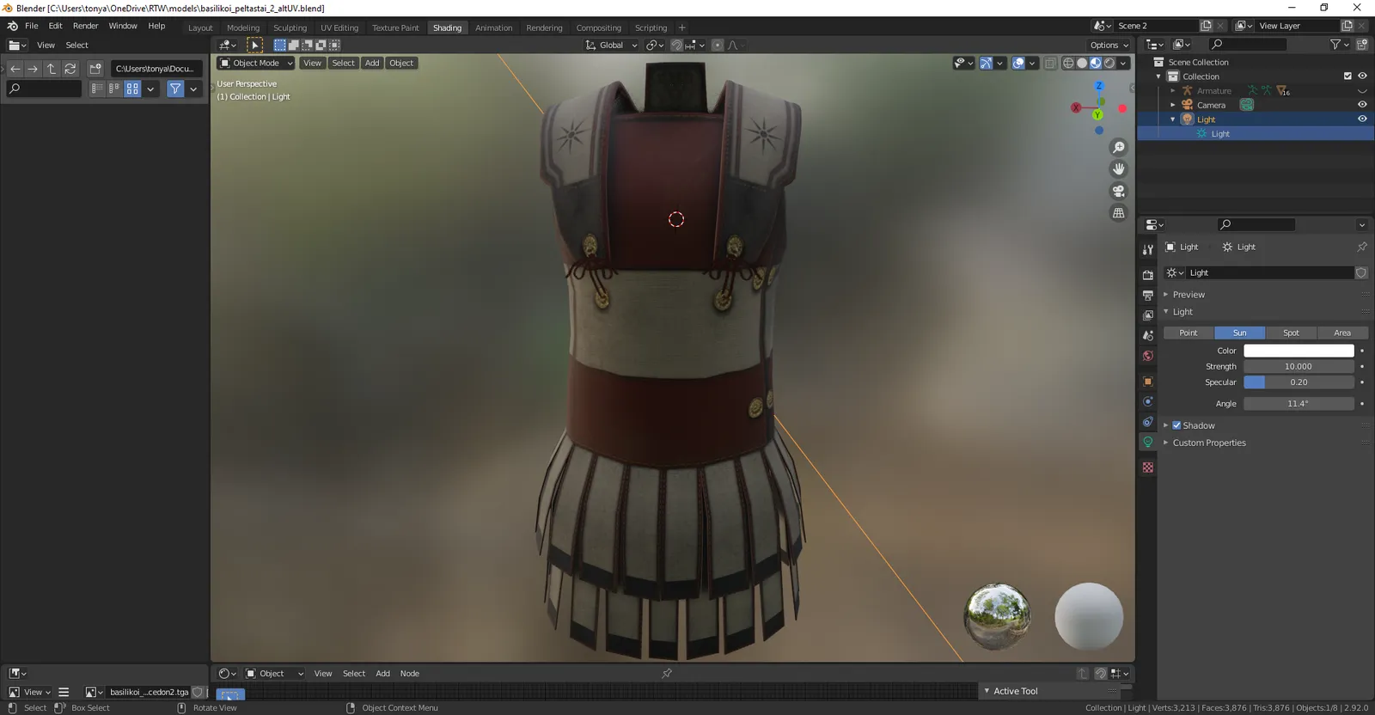This screenshot has height=715, width=1375.
Task: Toggle show gizmos in viewport header
Action: pos(986,63)
